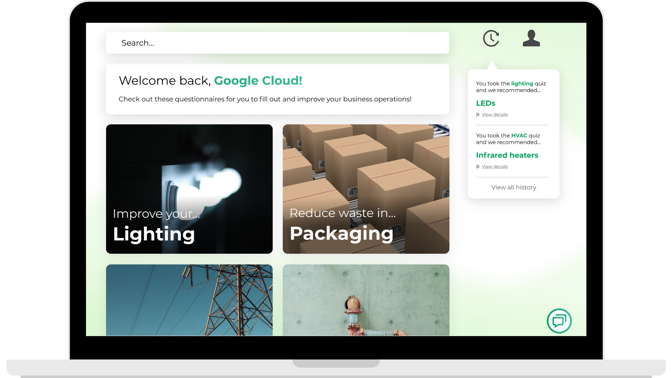Click the user profile icon

(531, 38)
